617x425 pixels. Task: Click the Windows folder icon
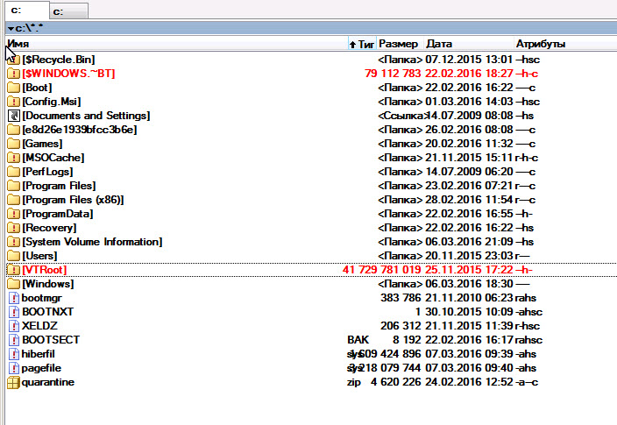[13, 284]
